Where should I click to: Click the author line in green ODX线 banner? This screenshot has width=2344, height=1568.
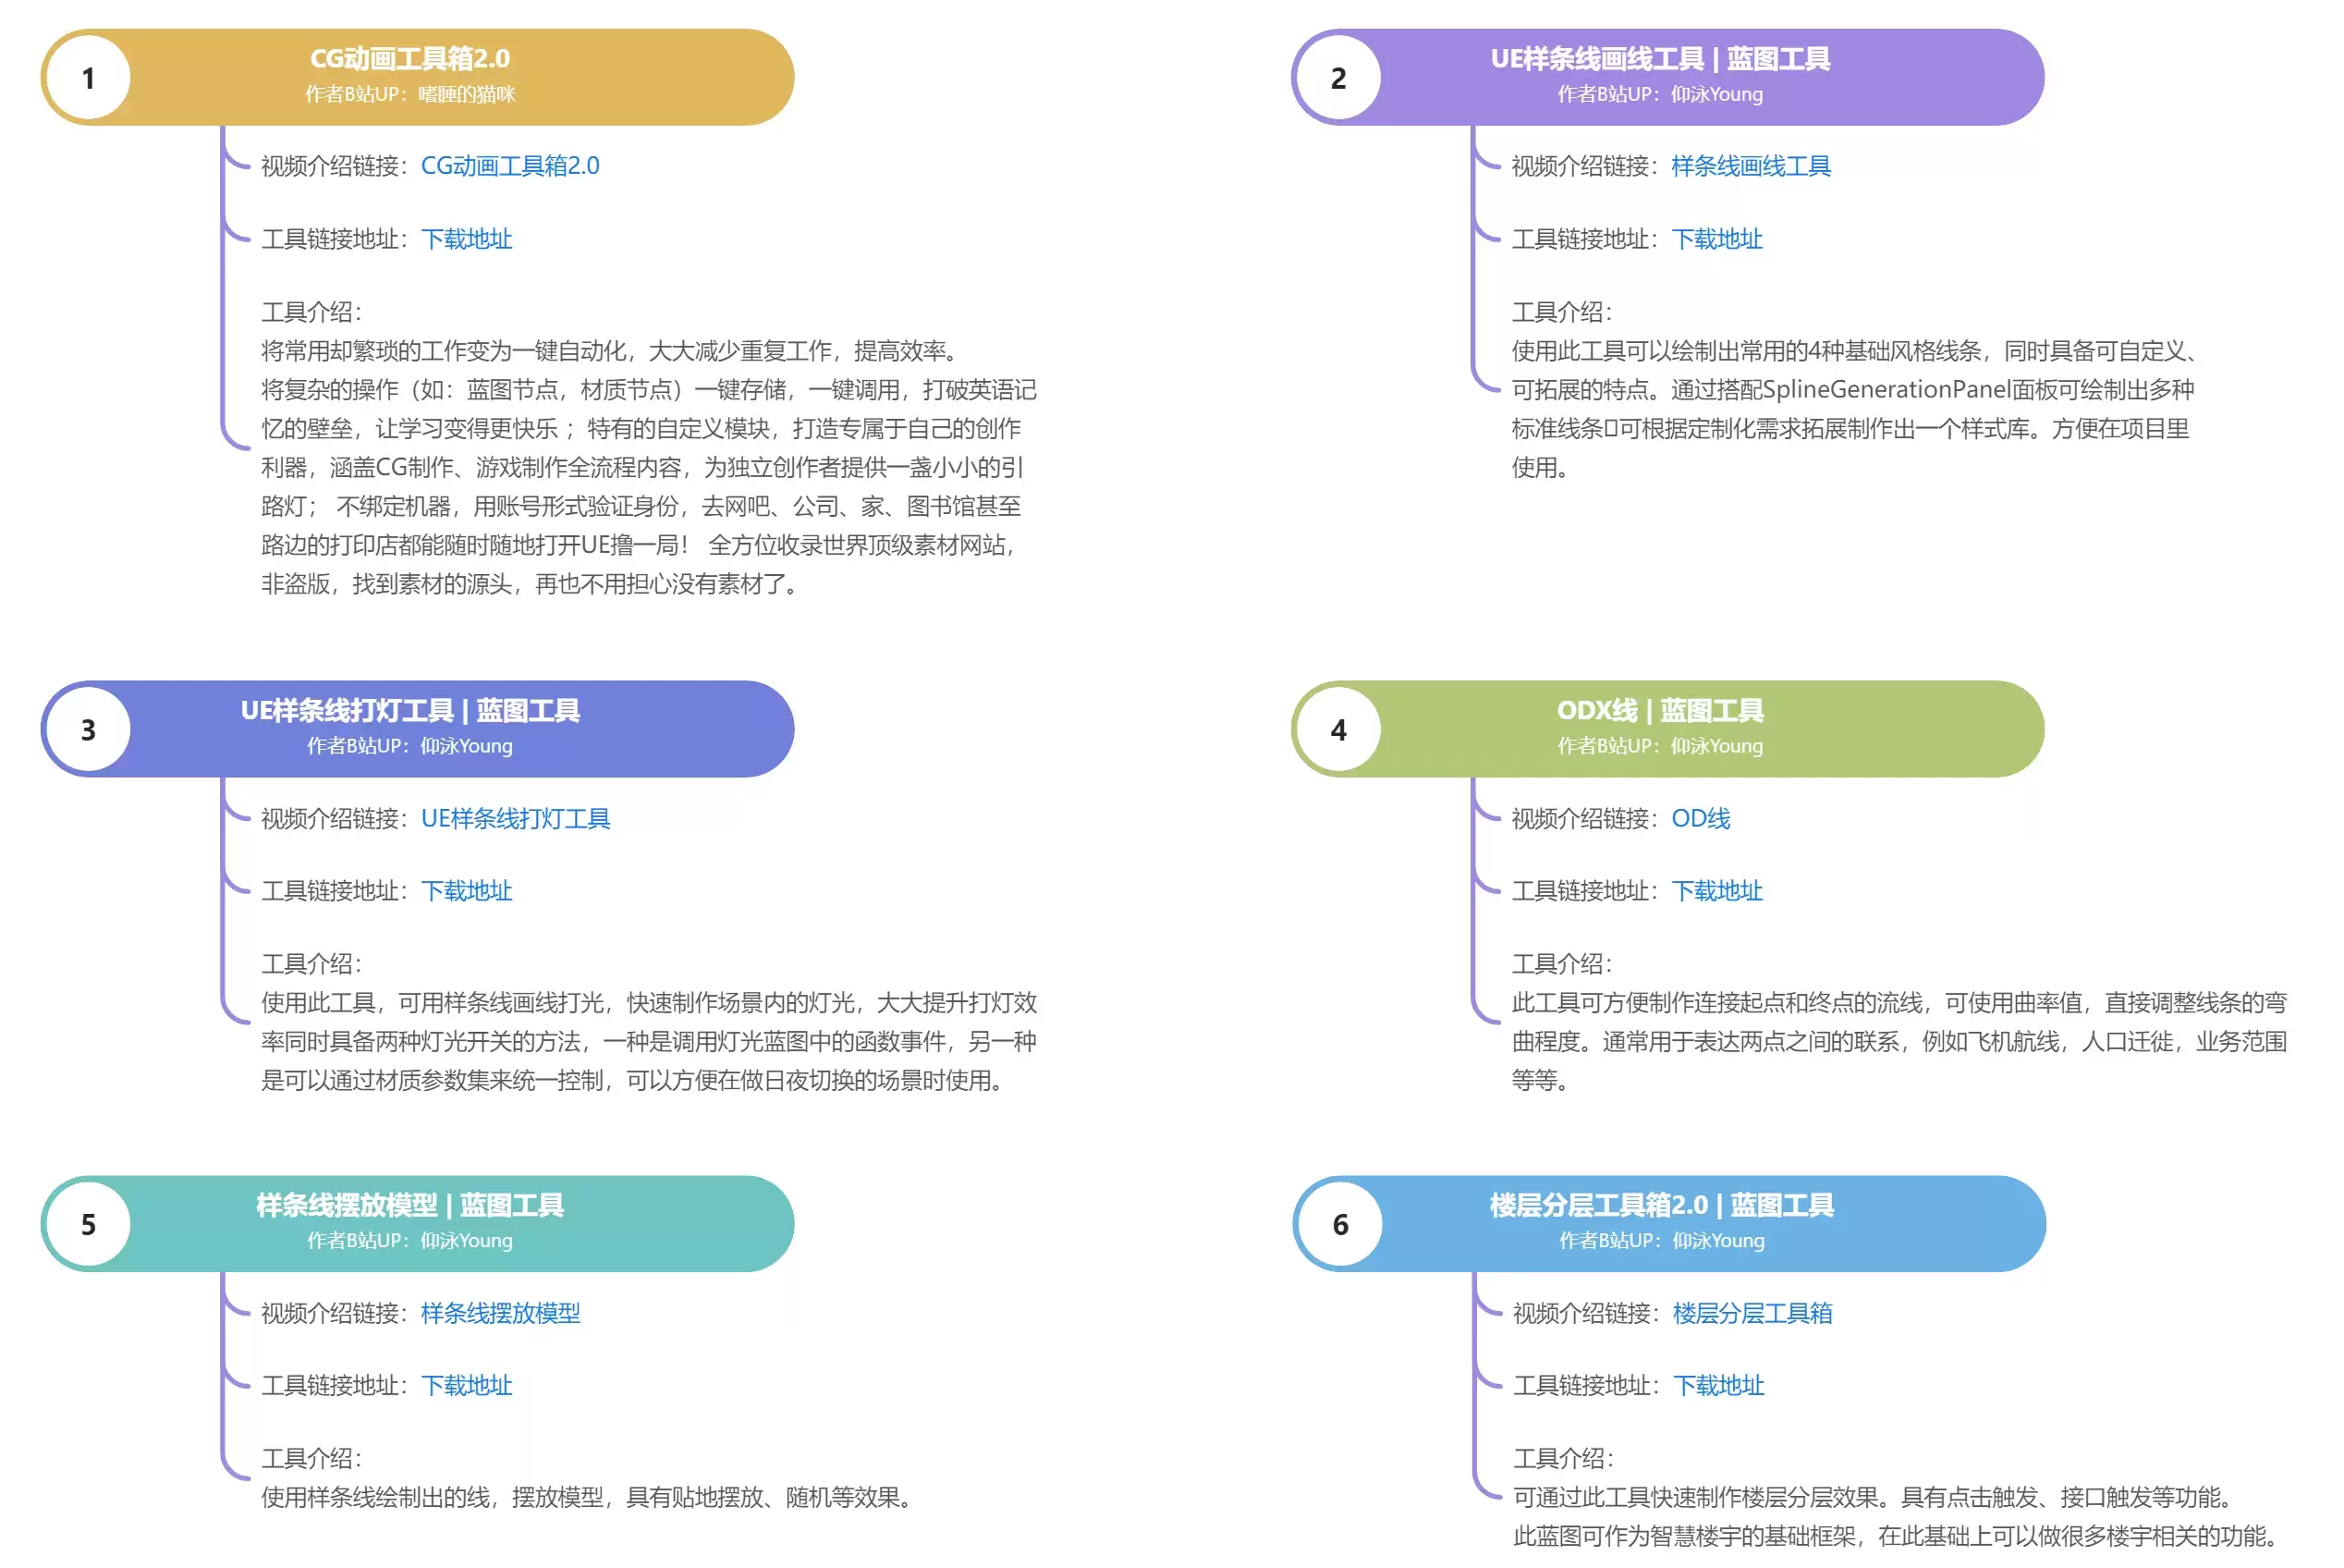click(1660, 746)
